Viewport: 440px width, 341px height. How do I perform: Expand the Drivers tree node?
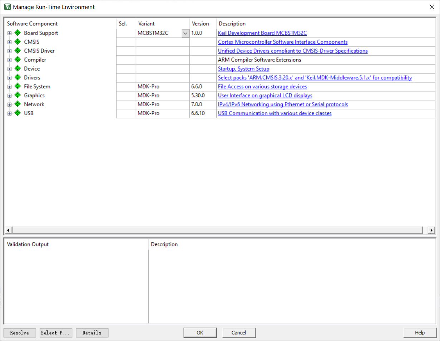[x=10, y=78]
